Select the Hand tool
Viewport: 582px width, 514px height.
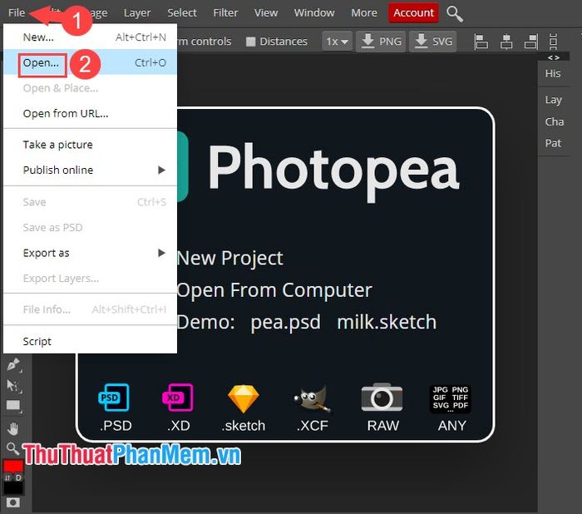[x=13, y=428]
